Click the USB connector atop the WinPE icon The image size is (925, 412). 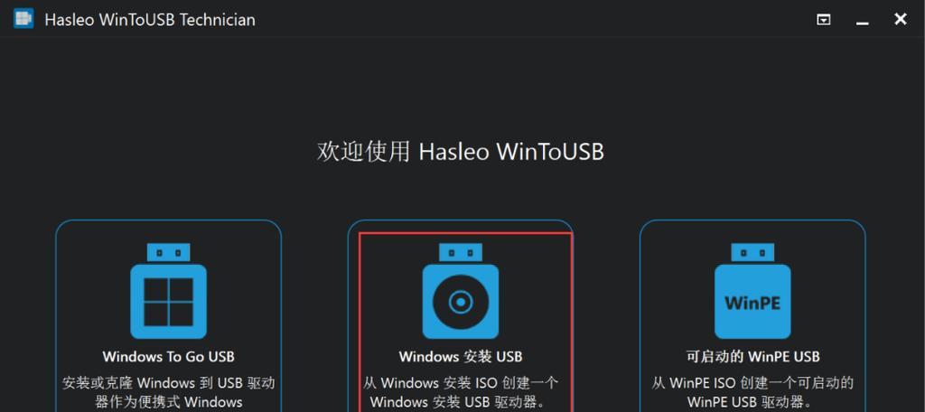coord(752,253)
